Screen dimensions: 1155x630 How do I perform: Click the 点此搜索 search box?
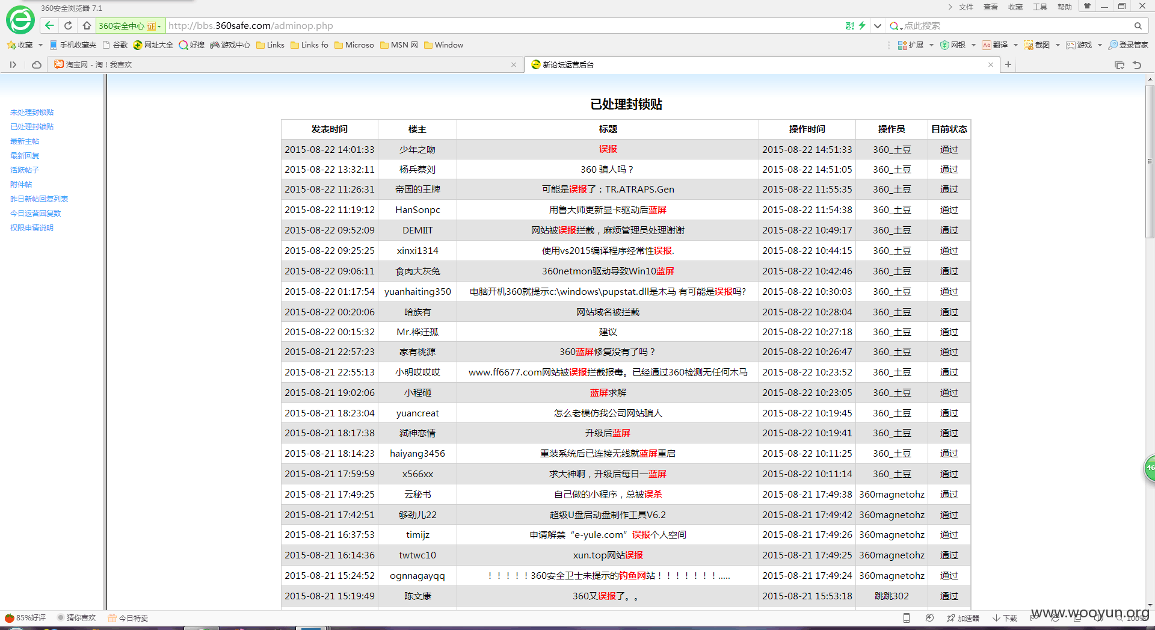coord(1017,26)
